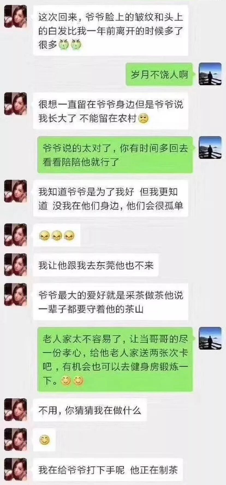Tap your avatar beside the 老人家太不容易了 message
Viewport: 226px width, 485px height.
(x=210, y=338)
